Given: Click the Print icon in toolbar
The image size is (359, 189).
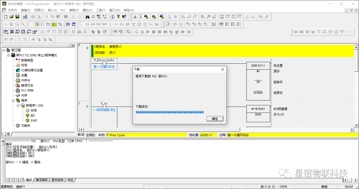Looking at the screenshot, I should [33, 17].
